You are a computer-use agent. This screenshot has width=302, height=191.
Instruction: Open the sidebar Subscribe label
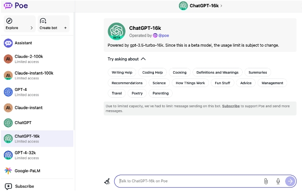25,186
